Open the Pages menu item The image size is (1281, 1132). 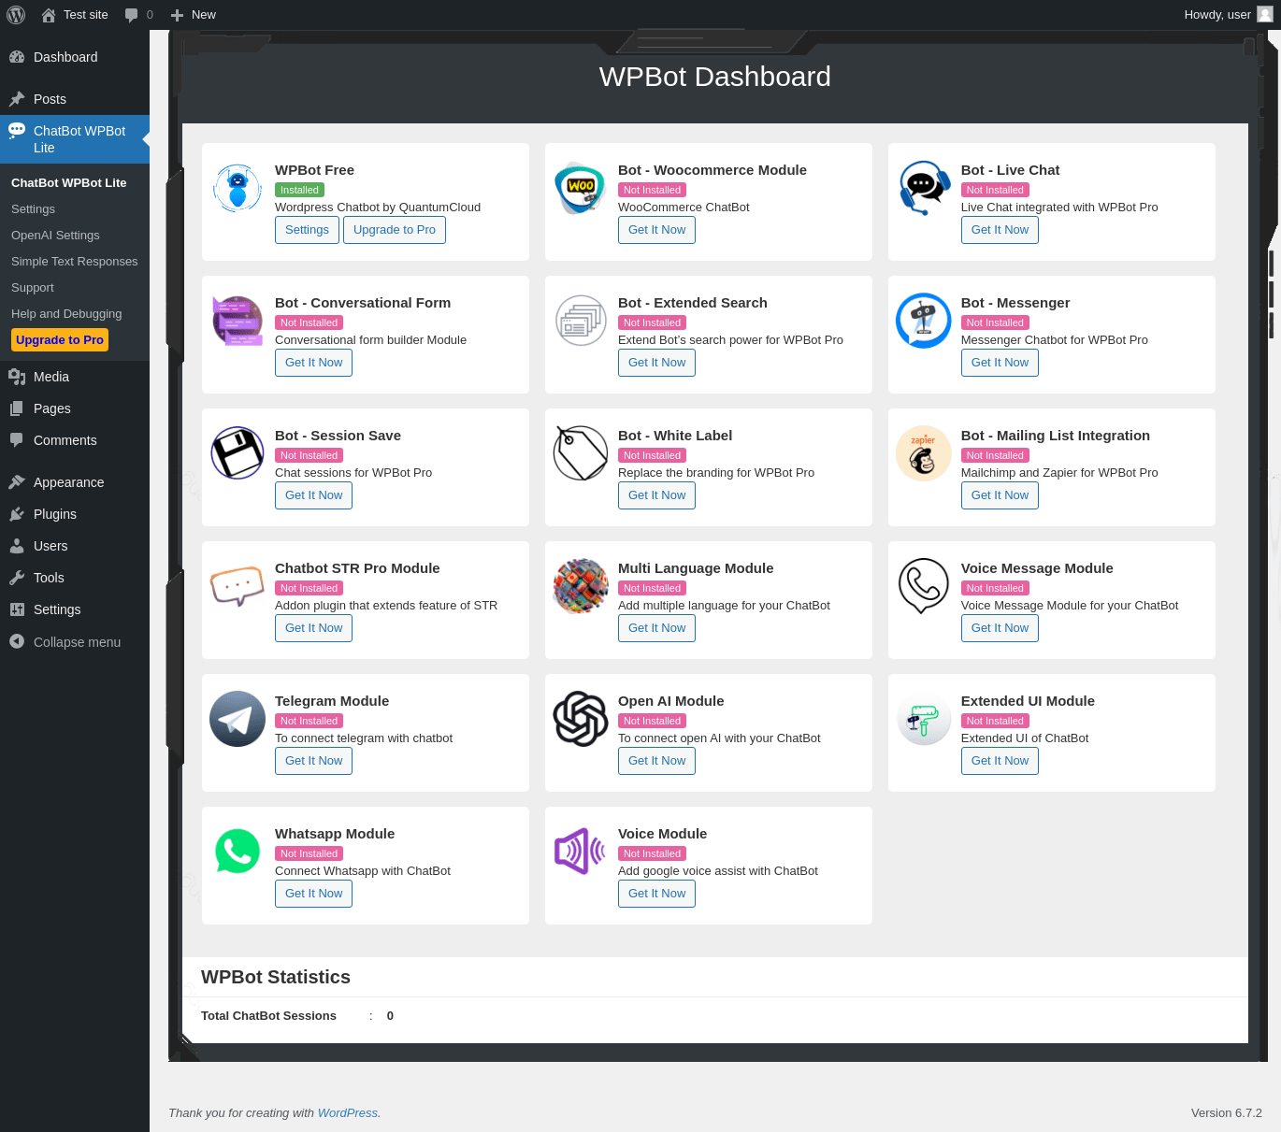(75, 408)
